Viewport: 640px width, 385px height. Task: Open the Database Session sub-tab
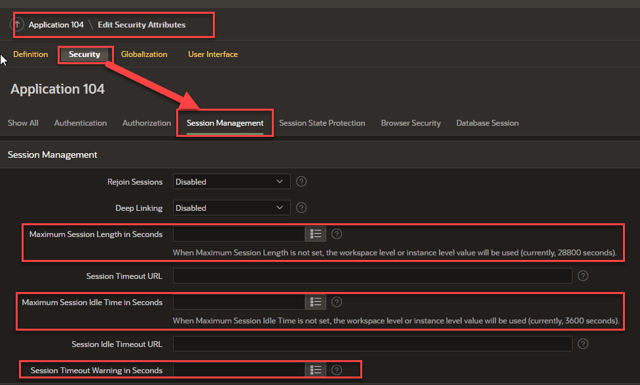tap(487, 122)
